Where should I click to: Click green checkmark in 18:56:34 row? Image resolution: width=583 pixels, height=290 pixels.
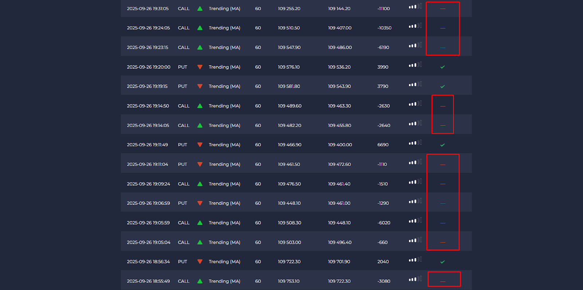coord(442,262)
